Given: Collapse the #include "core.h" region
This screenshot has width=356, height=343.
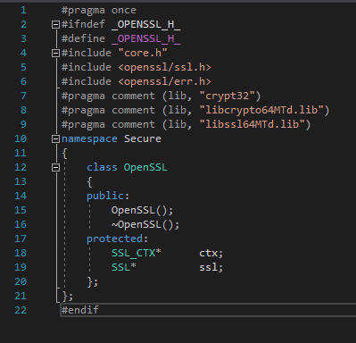Looking at the screenshot, I should click(55, 53).
